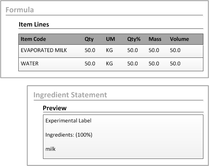The image size is (209, 166).
Task: Select Qty value in EVAPORATED MILK row
Action: click(x=90, y=50)
